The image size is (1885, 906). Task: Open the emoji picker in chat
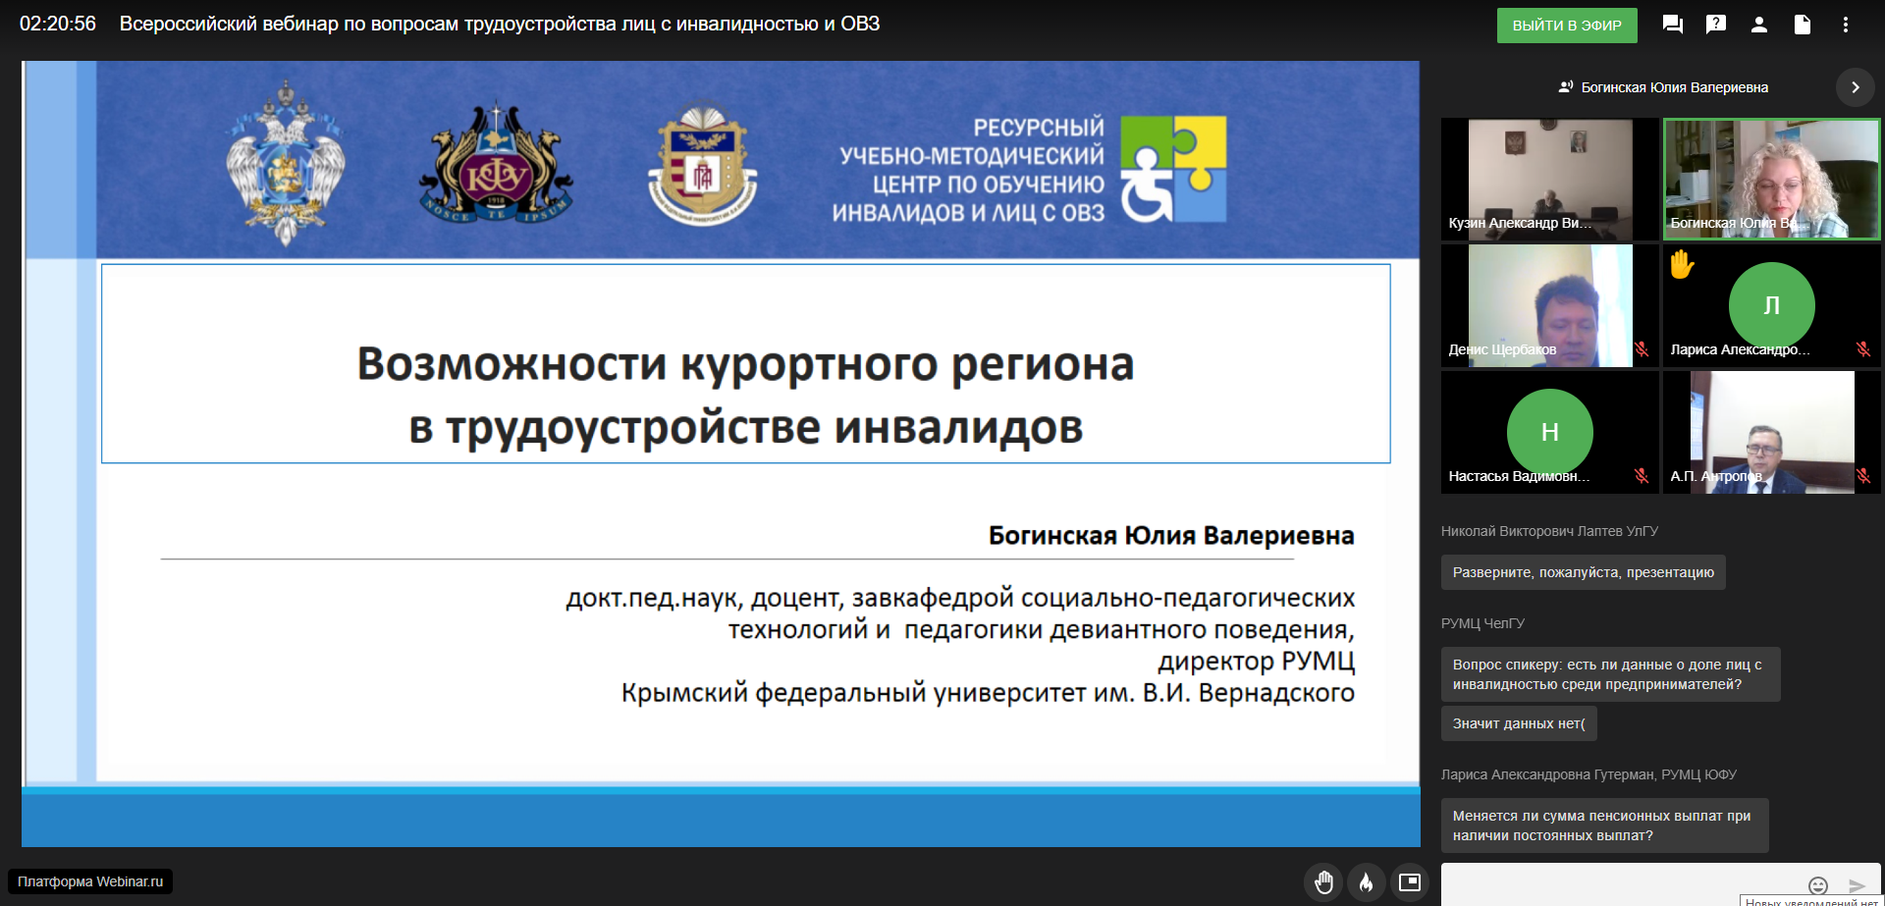pyautogui.click(x=1817, y=885)
